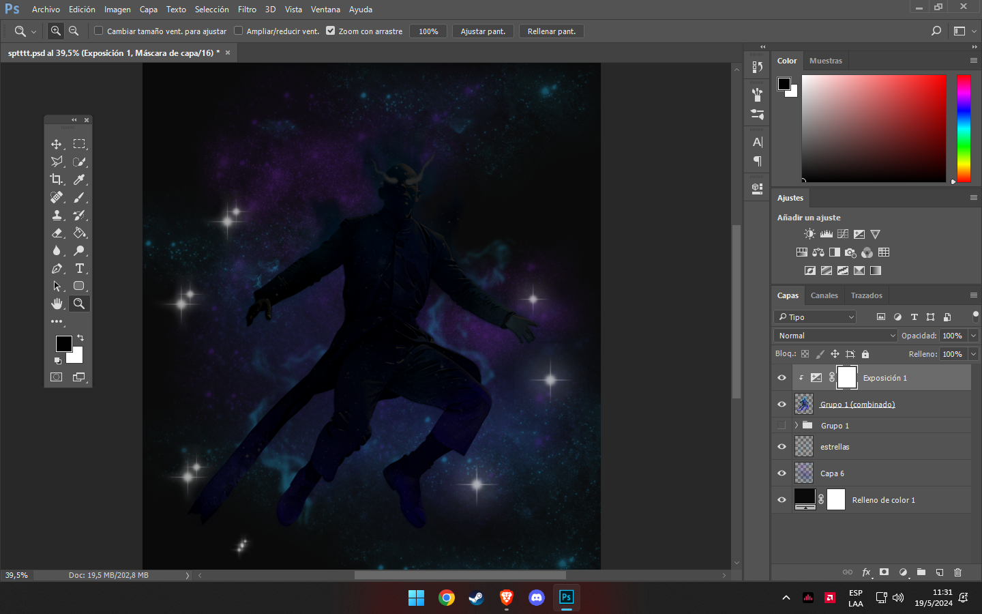Pick a color in the color field
Image resolution: width=982 pixels, height=614 pixels.
[x=874, y=128]
